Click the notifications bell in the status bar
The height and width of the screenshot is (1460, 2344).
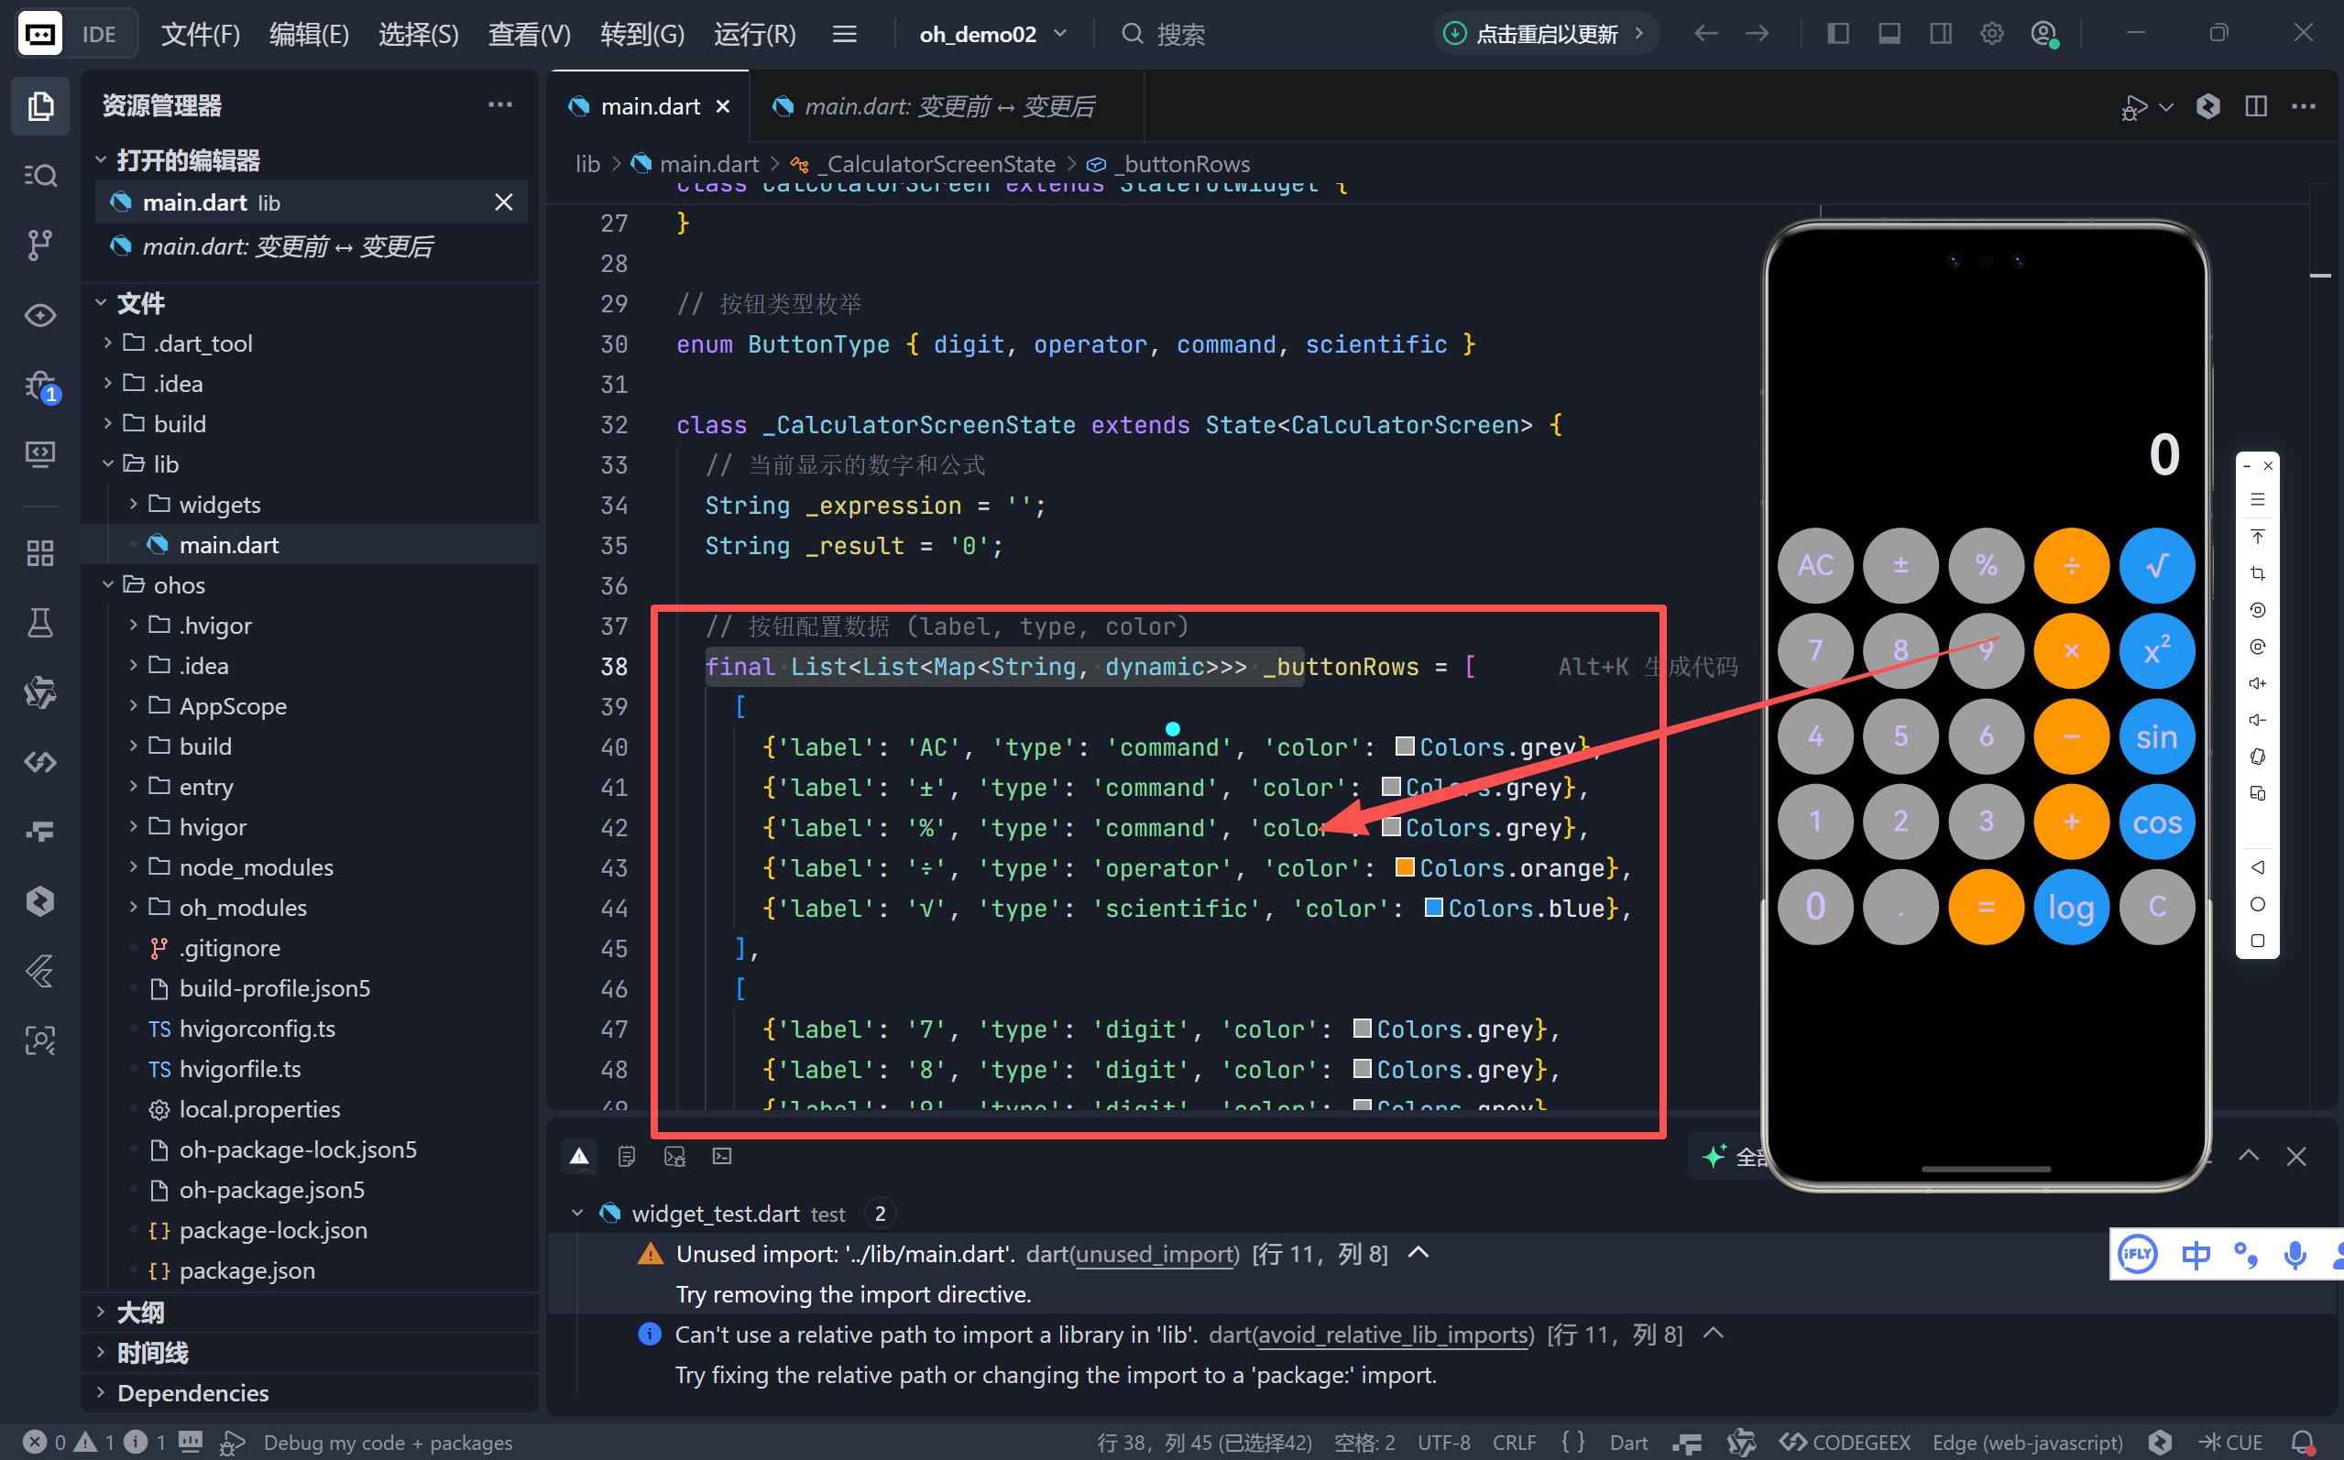coord(2303,1442)
